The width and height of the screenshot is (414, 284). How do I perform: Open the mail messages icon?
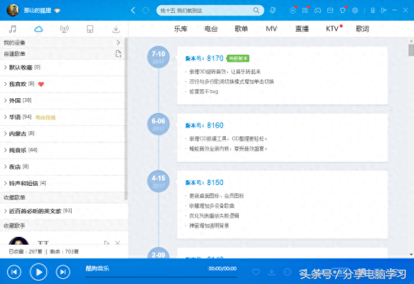[330, 10]
